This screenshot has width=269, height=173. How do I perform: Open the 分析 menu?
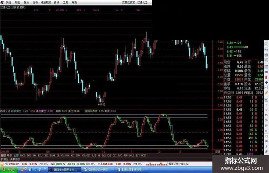(x=35, y=2)
